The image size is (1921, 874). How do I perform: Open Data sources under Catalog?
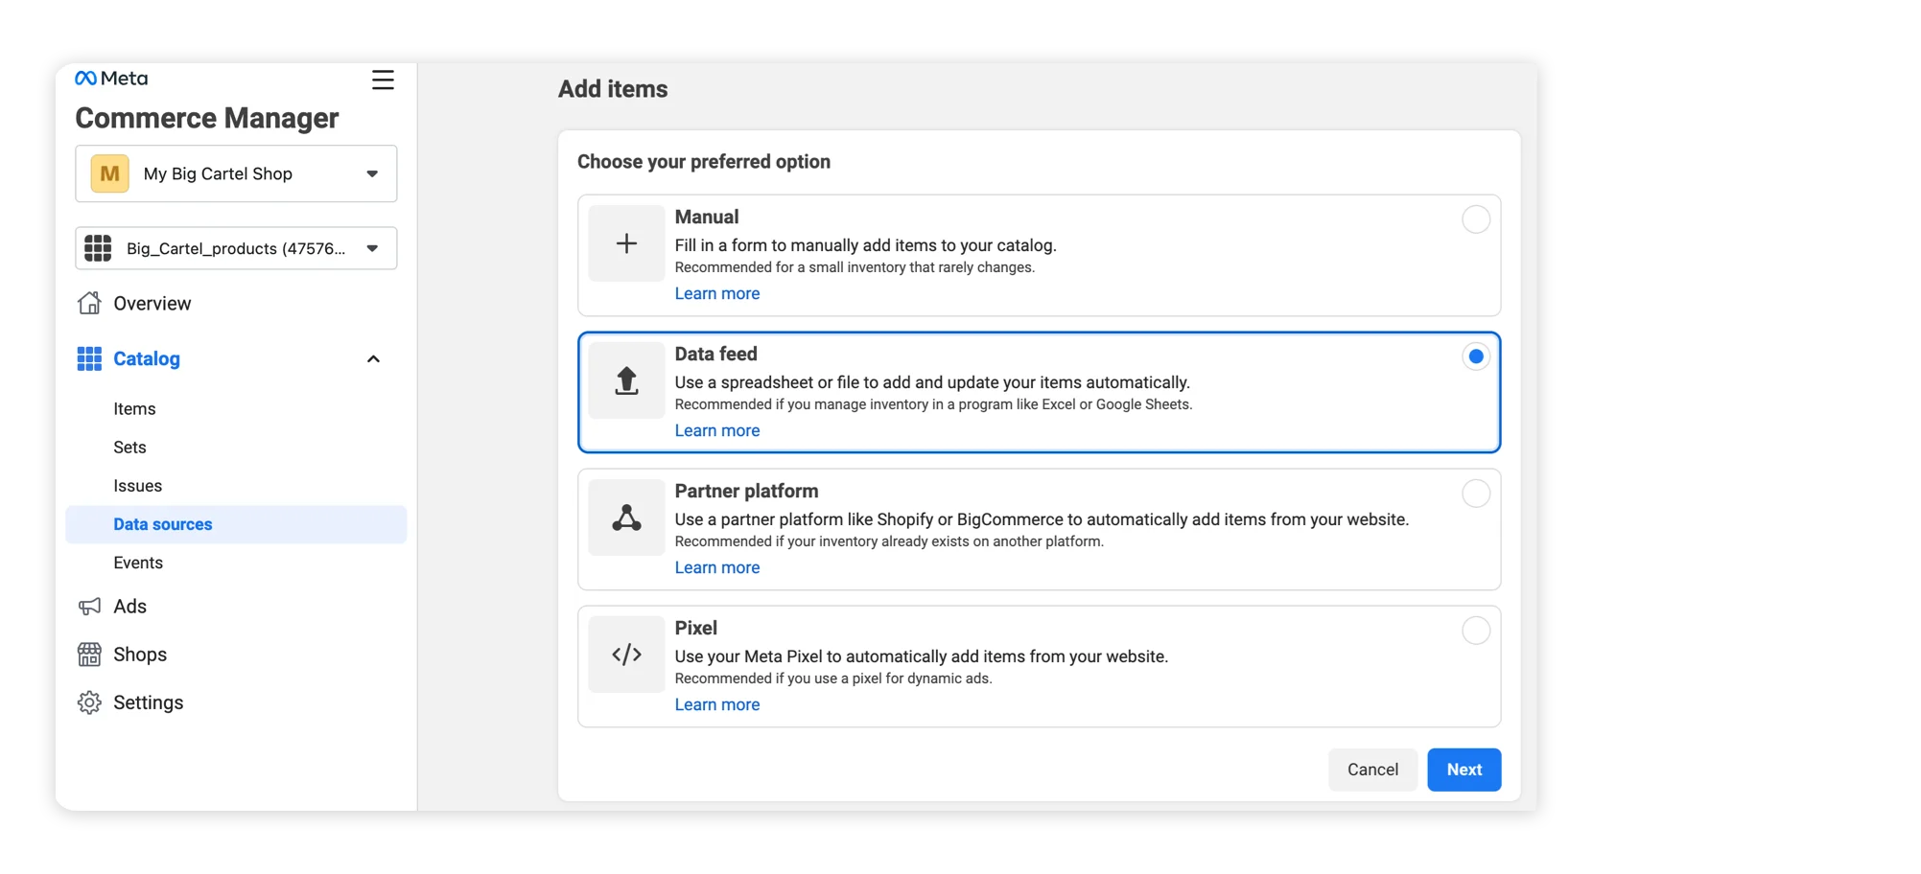click(236, 524)
